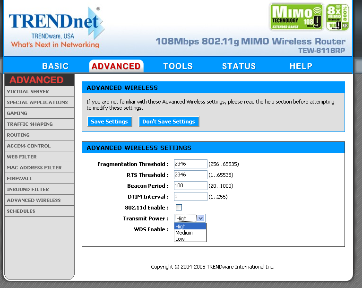The width and height of the screenshot is (362, 288).
Task: Click the copyright TRENDware text
Action: pyautogui.click(x=213, y=267)
